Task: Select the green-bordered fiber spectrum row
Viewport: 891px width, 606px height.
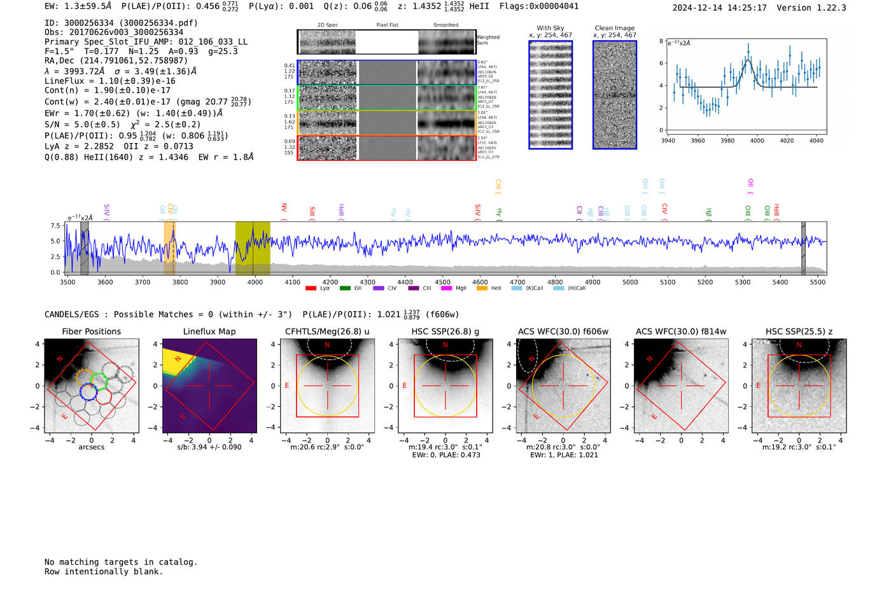Action: [387, 98]
